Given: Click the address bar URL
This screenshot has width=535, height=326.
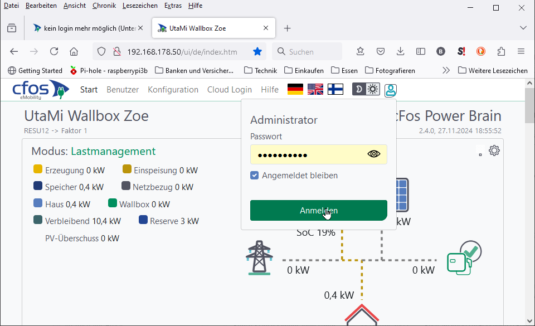Looking at the screenshot, I should tap(182, 52).
